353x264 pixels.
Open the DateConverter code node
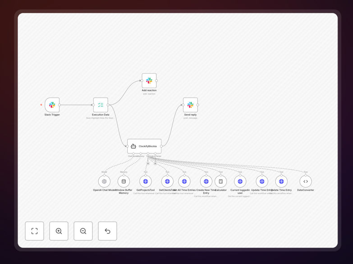coord(306,181)
